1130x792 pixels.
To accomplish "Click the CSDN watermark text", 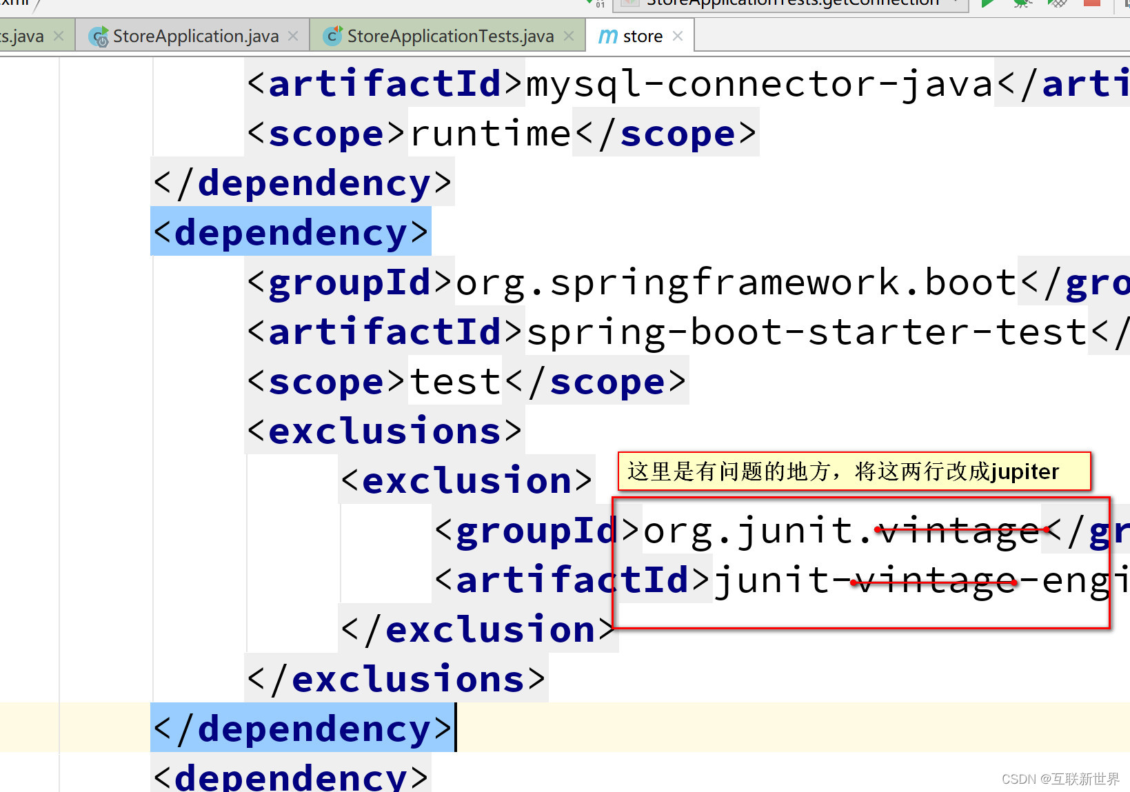I will tap(1060, 779).
